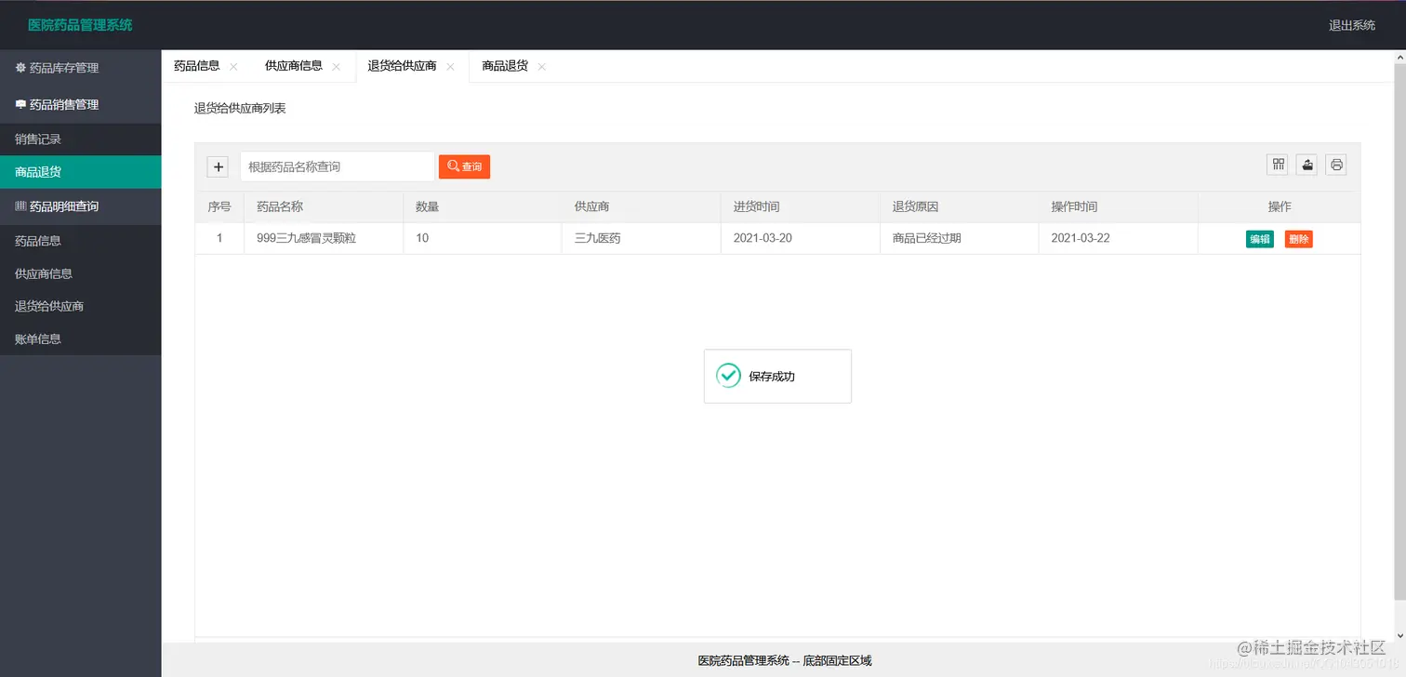Screen dimensions: 1406x677
Task: Close the 商品退货 tab
Action: [541, 67]
